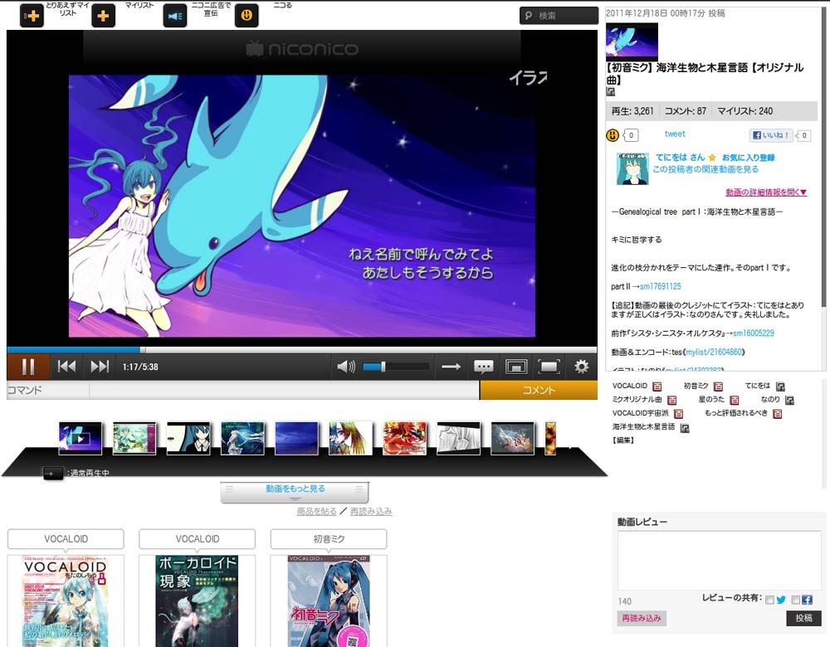Skip to the next video
This screenshot has height=647, width=830.
[x=100, y=367]
